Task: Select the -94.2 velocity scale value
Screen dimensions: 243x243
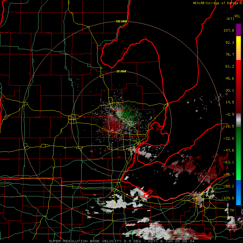Action: 229,186
